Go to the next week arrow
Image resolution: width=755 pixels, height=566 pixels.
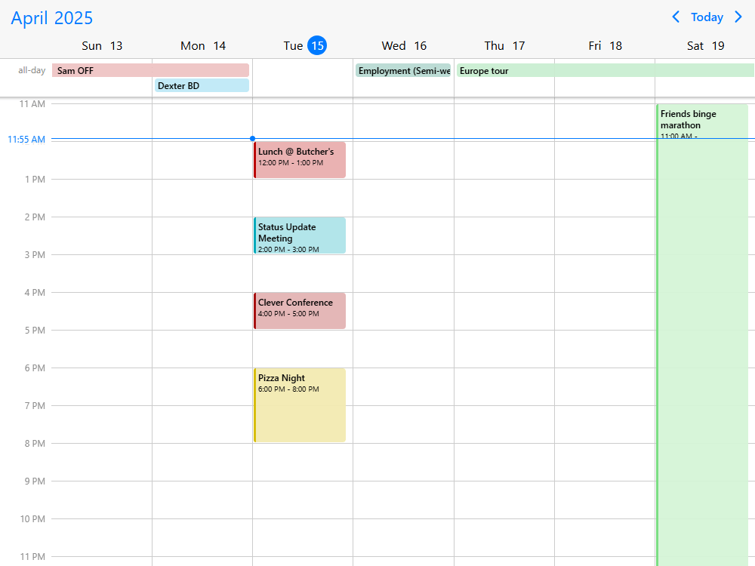(x=738, y=17)
